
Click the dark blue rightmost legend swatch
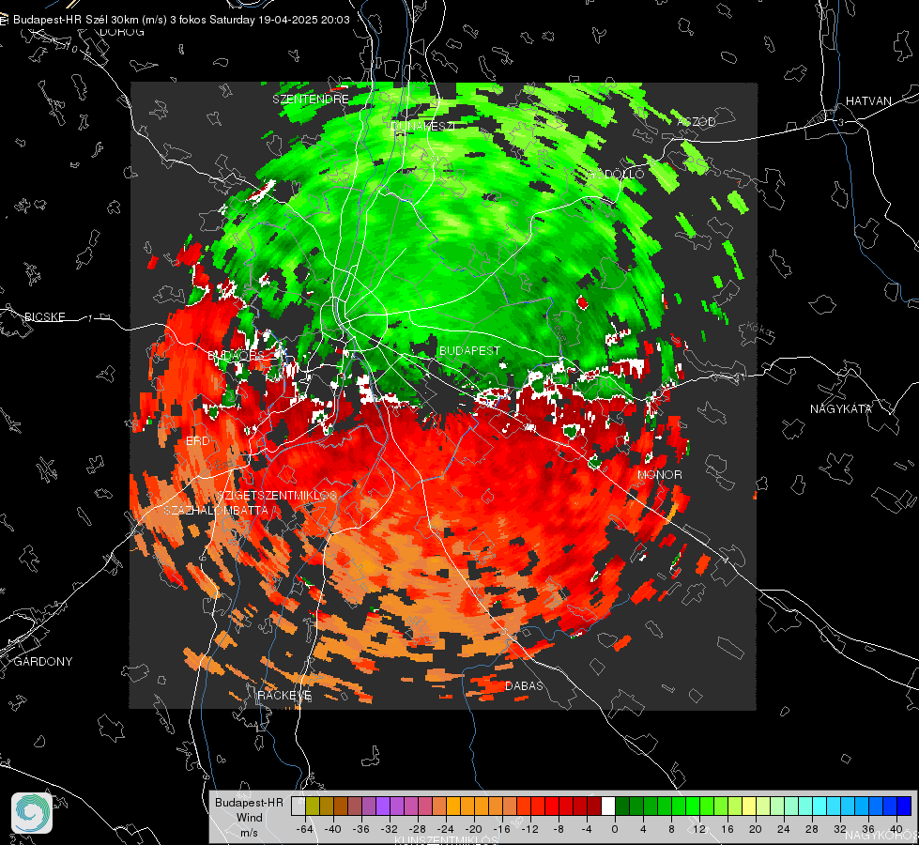click(x=904, y=806)
